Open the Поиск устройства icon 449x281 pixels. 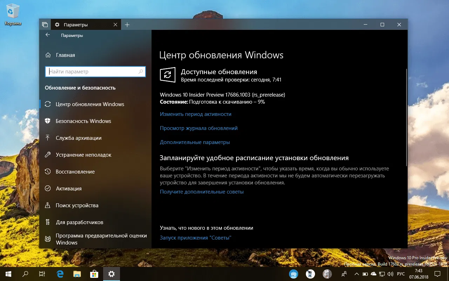click(x=48, y=205)
